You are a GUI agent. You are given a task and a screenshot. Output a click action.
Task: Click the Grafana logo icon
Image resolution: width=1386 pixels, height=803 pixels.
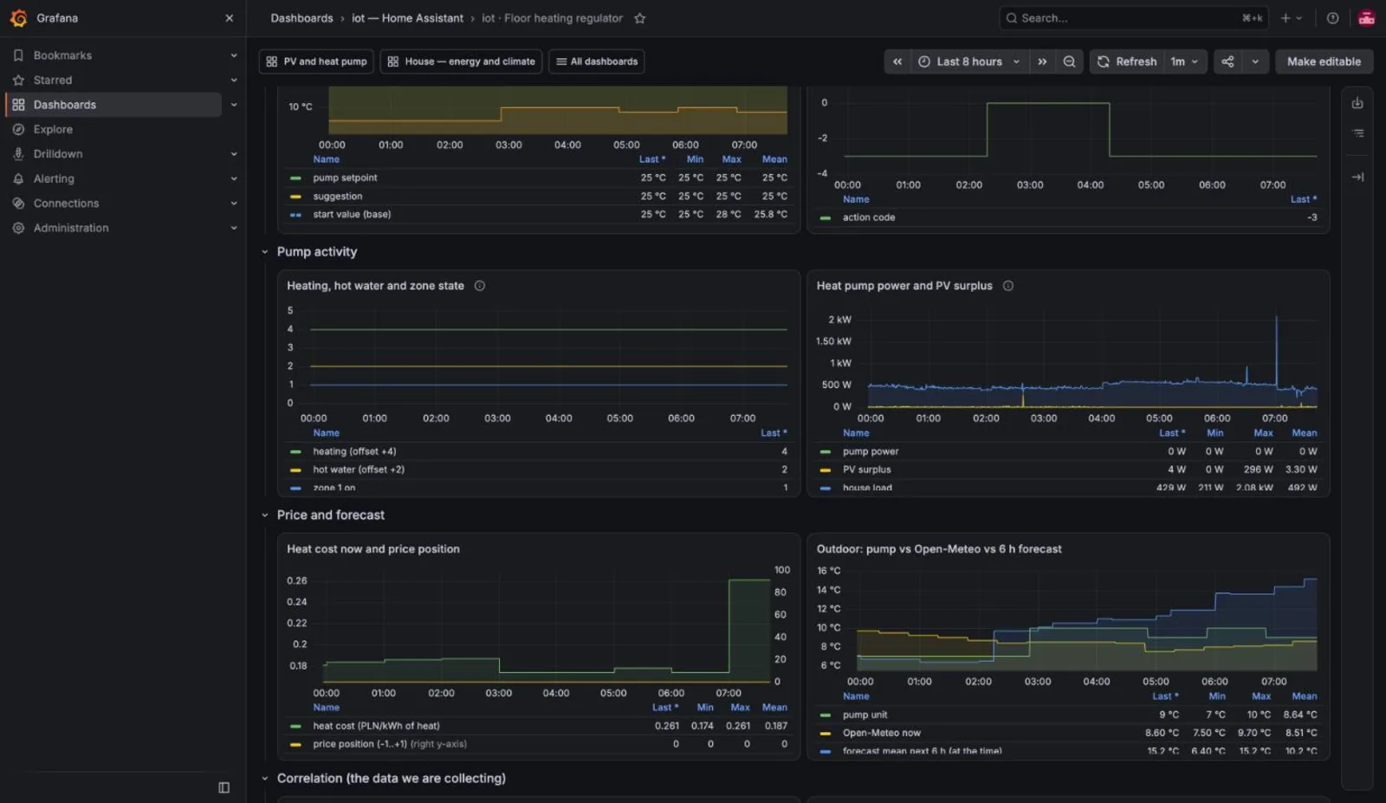coord(18,18)
